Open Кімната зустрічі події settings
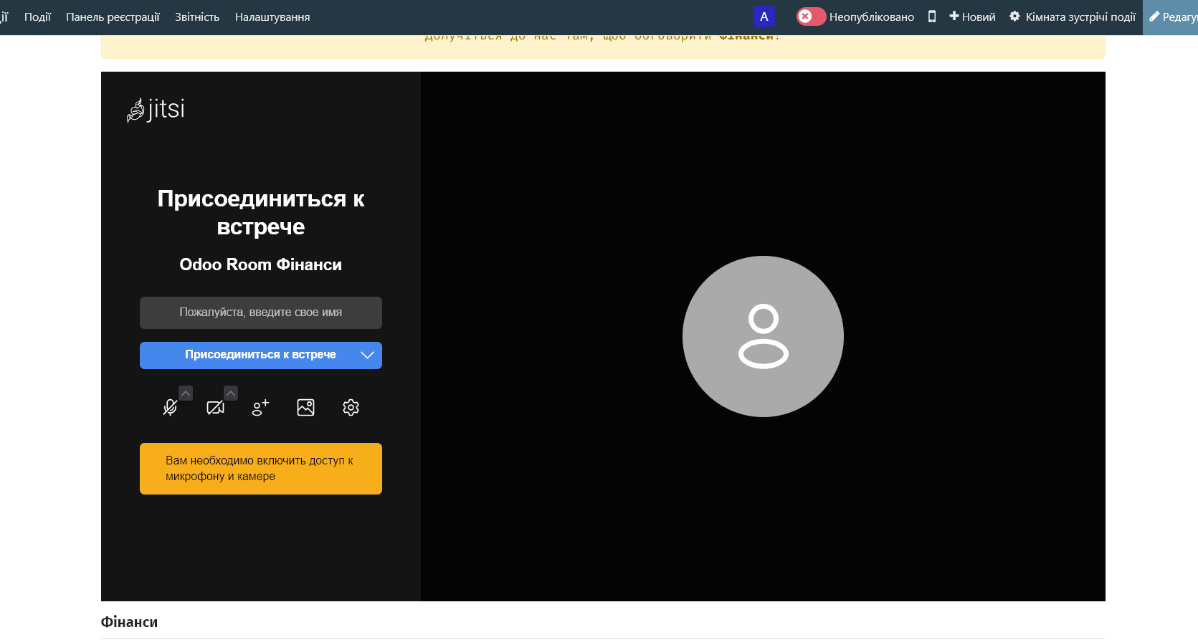 click(x=1073, y=16)
